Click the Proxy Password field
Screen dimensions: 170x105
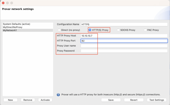124,51
